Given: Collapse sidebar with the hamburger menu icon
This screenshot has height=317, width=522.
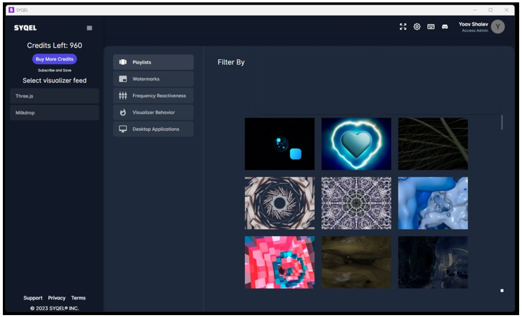Looking at the screenshot, I should click(89, 28).
